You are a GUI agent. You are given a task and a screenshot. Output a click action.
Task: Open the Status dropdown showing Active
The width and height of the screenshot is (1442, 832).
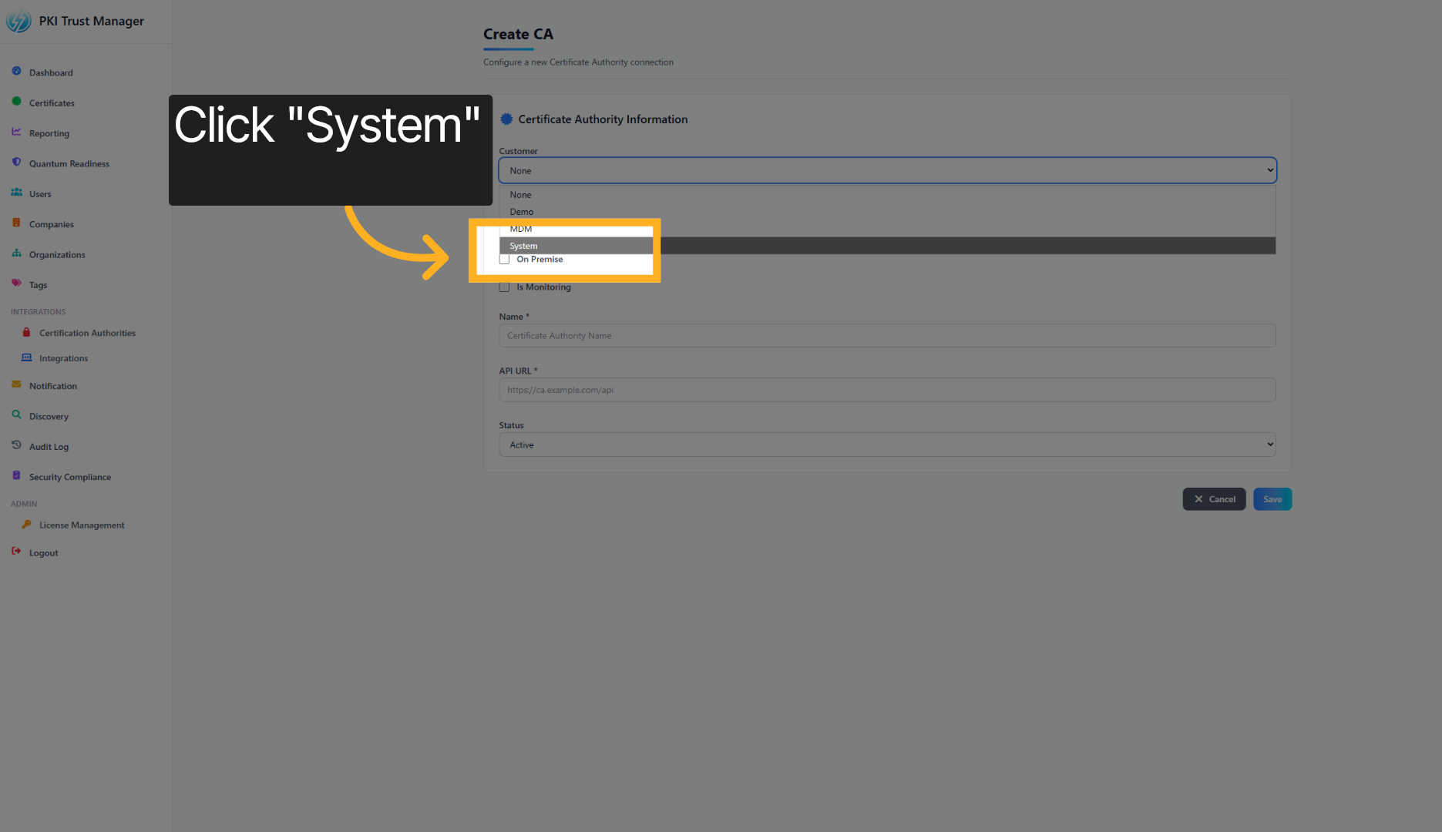click(887, 445)
